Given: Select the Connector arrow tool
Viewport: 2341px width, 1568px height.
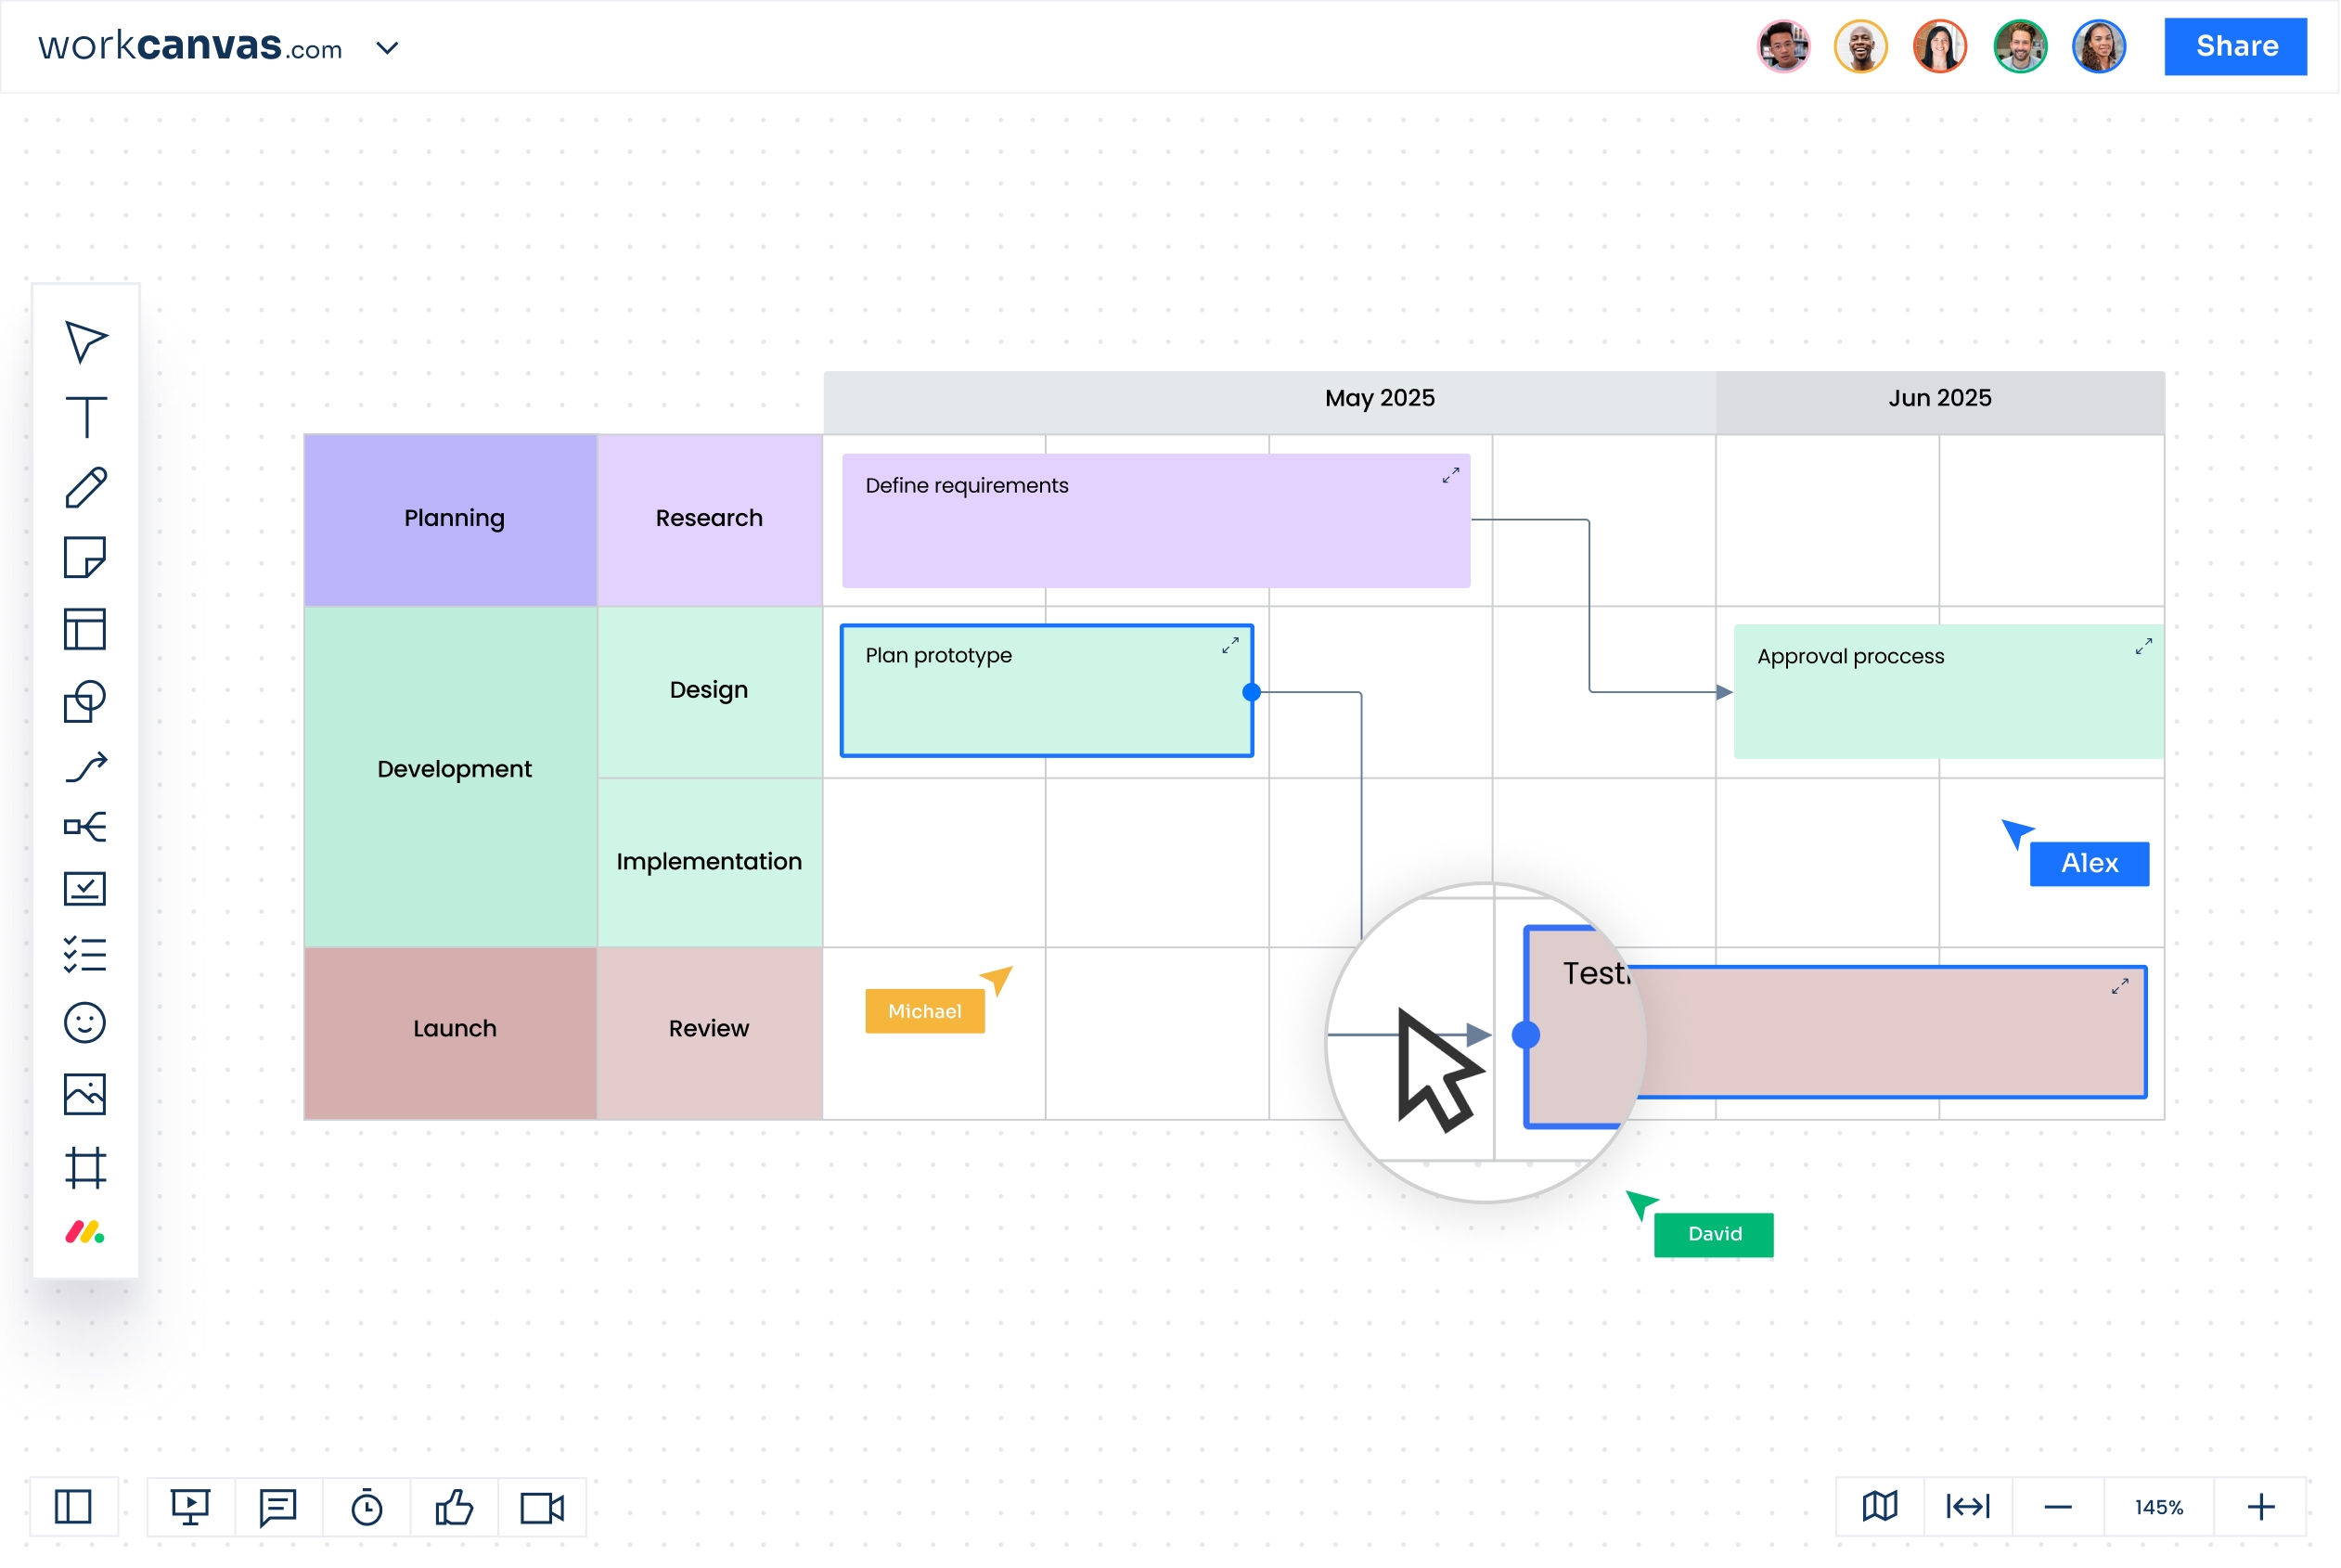Looking at the screenshot, I should pos(86,765).
